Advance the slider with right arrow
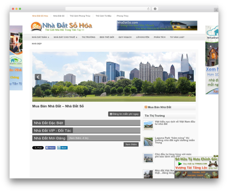228x192 pixels. (x=190, y=77)
